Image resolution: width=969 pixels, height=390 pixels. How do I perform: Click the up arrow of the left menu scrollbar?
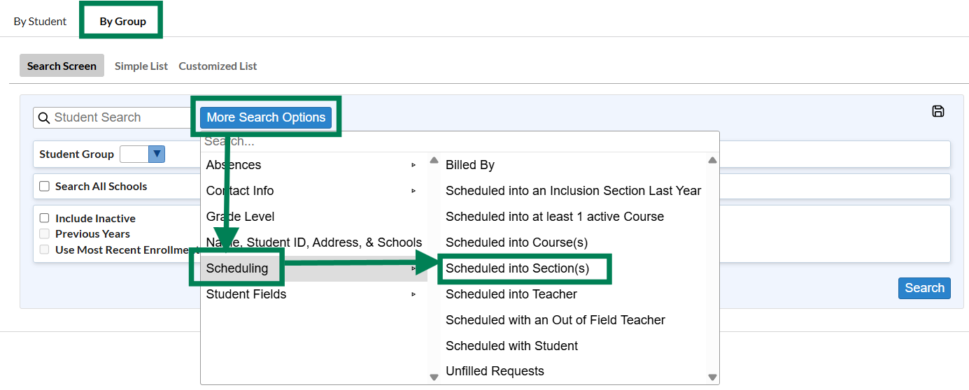(x=433, y=160)
